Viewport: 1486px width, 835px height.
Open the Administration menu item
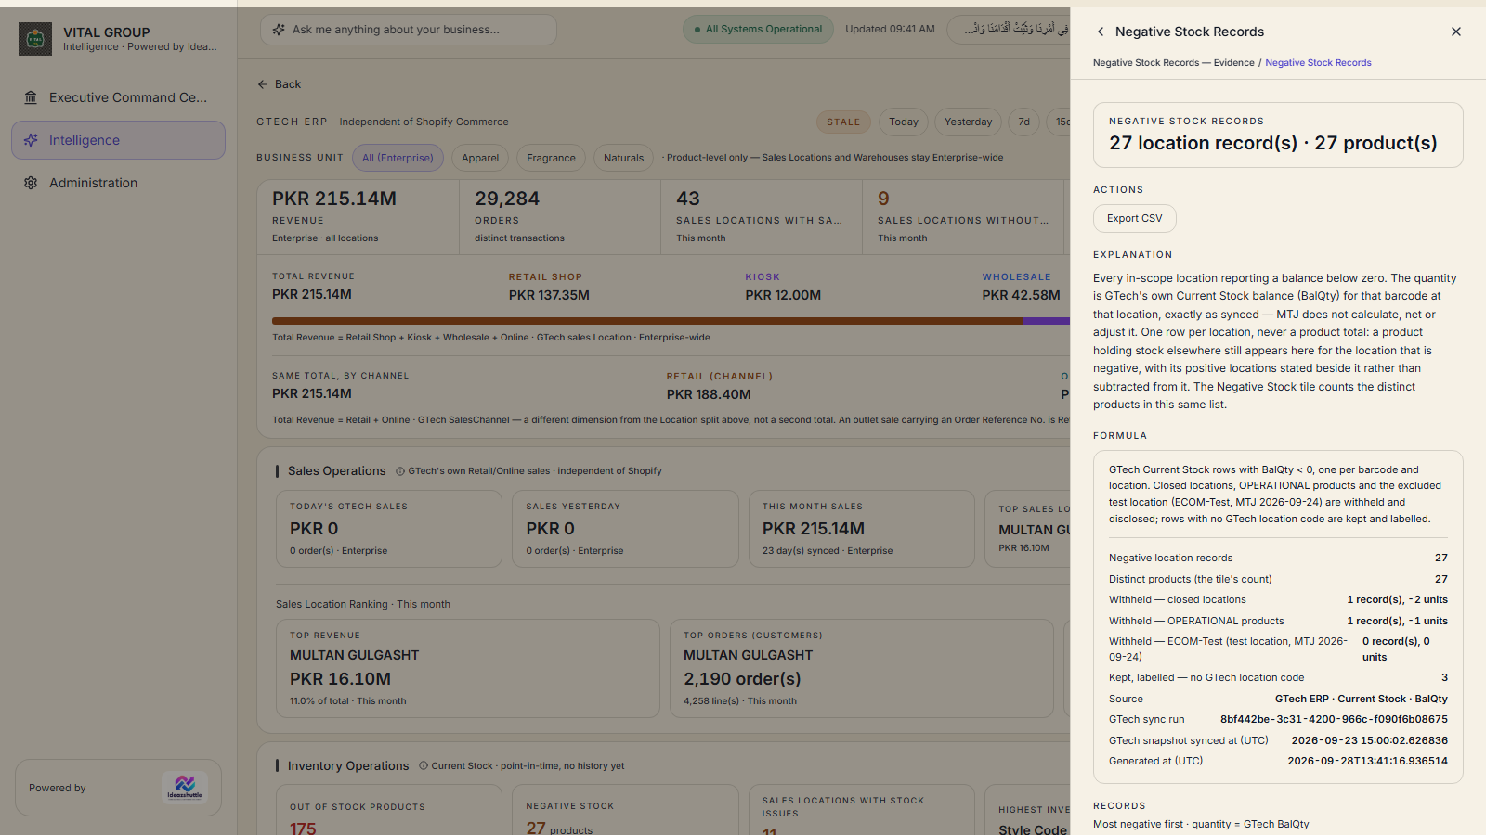(118, 183)
